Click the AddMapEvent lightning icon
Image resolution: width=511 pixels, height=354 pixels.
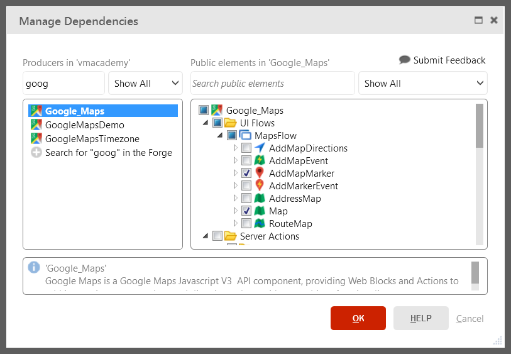click(260, 161)
